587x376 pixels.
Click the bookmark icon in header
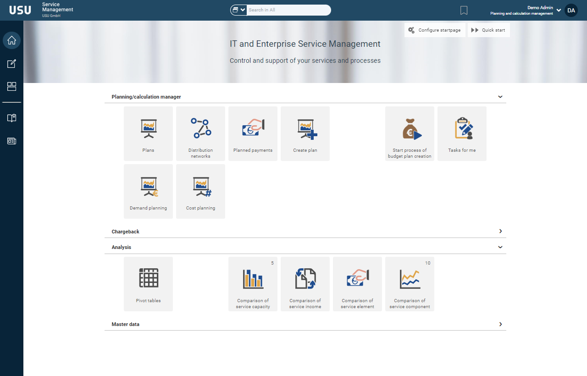click(x=464, y=10)
